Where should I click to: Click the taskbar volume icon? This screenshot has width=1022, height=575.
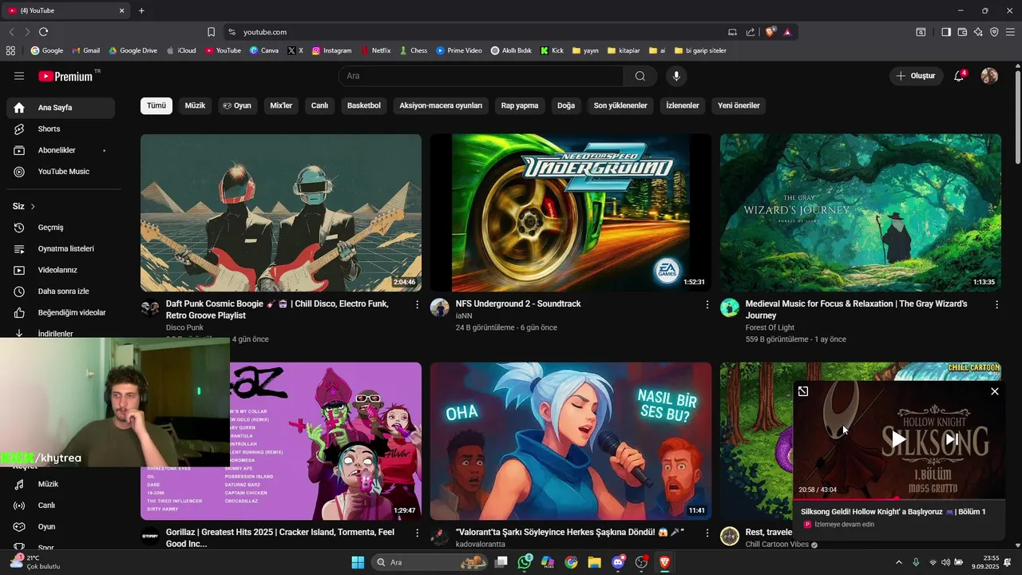(945, 562)
